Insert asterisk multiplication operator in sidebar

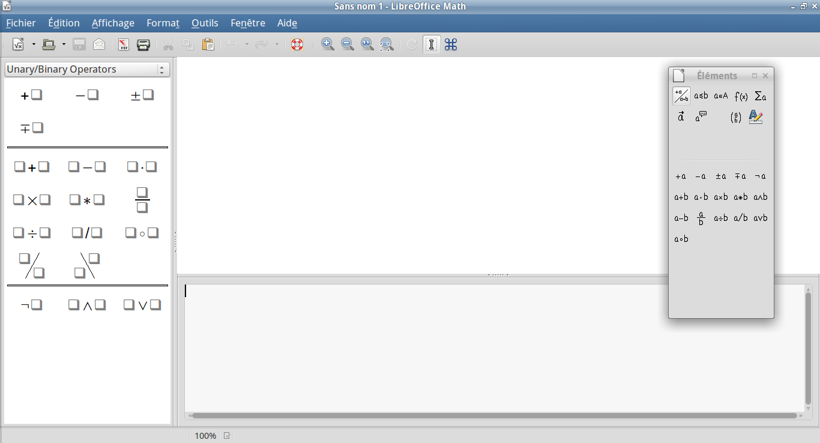(87, 200)
